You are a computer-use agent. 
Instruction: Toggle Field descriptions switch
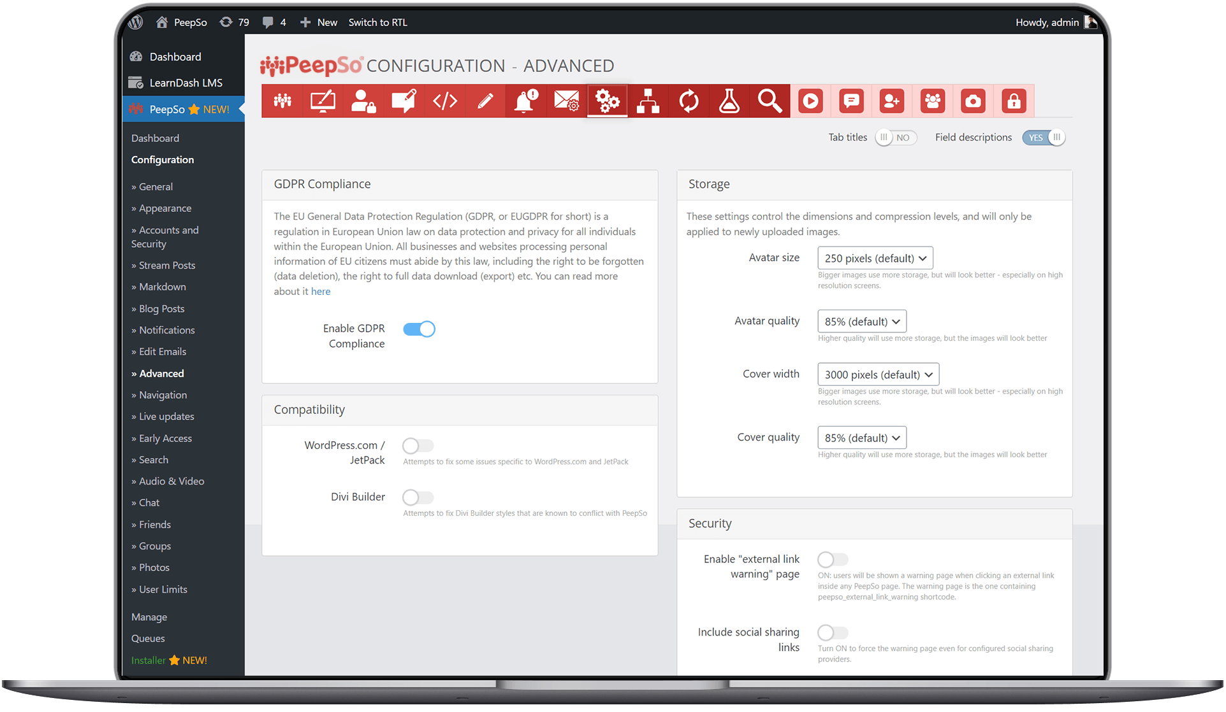tap(1044, 138)
